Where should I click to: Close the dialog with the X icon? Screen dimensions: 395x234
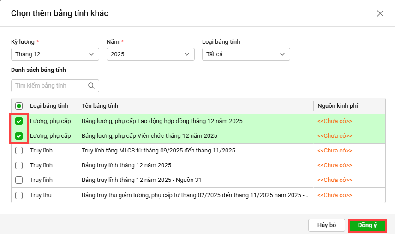[x=380, y=13]
